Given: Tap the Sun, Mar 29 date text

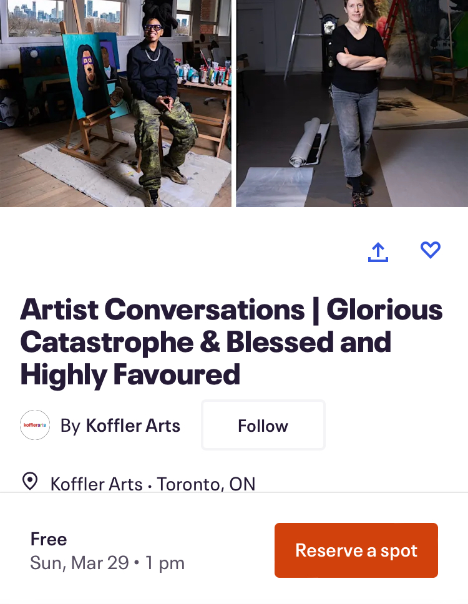Looking at the screenshot, I should tap(79, 563).
